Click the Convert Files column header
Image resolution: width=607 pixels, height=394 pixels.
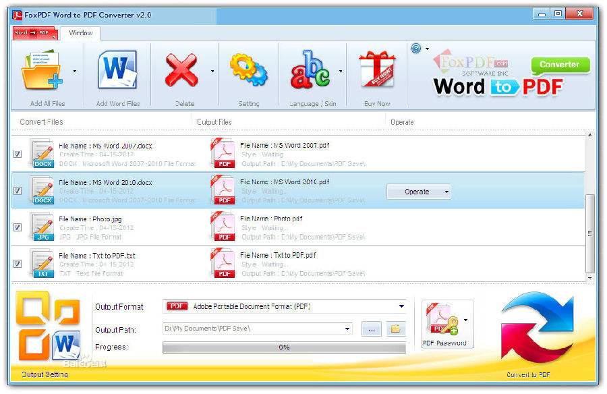41,122
